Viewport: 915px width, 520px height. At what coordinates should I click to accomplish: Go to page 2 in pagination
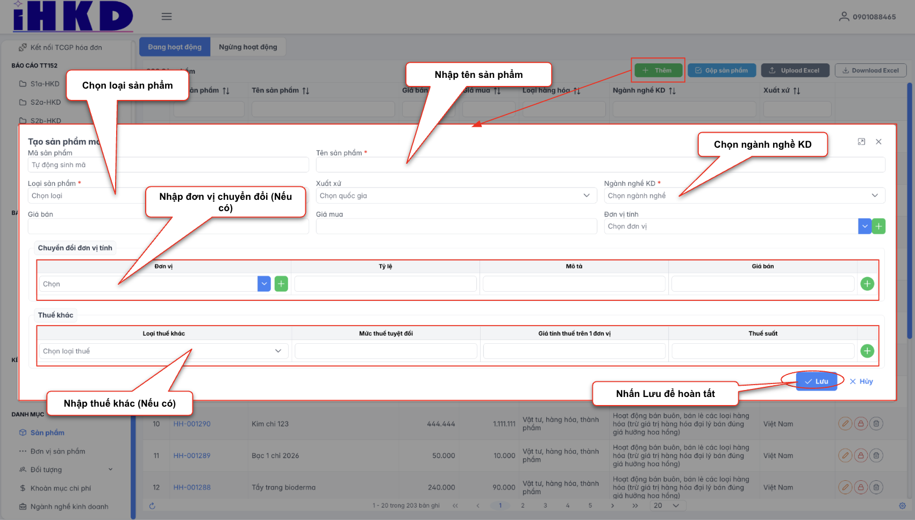pyautogui.click(x=523, y=505)
